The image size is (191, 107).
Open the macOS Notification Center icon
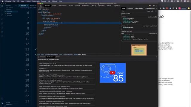[x=188, y=1]
